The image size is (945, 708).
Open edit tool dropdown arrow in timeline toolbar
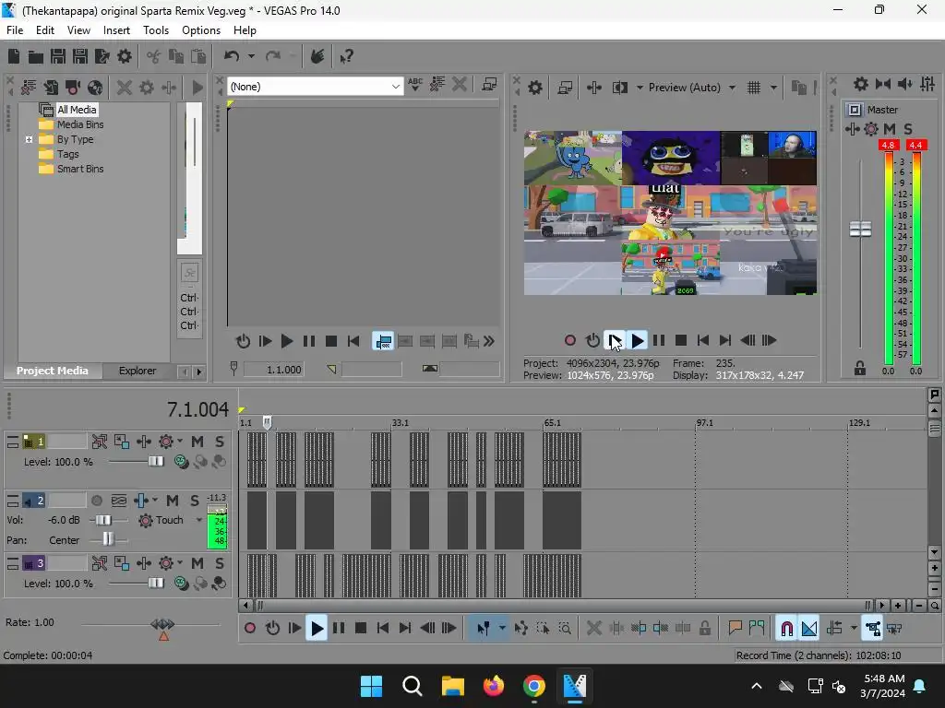[x=501, y=629]
